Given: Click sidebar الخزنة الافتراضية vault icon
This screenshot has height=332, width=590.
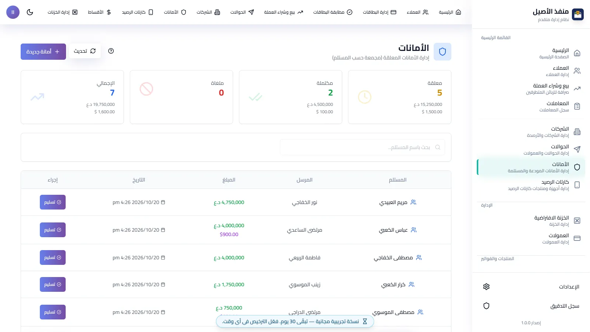Looking at the screenshot, I should tap(577, 221).
